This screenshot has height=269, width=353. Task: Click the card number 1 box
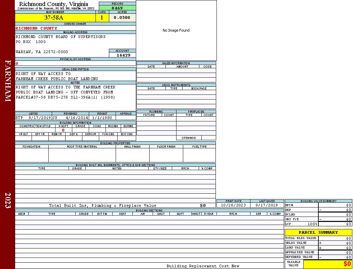102,18
